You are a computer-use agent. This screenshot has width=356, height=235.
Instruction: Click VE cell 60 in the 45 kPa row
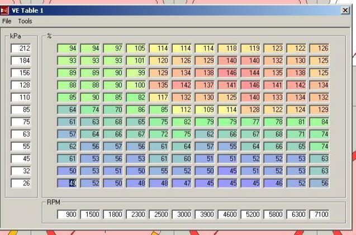(182, 159)
